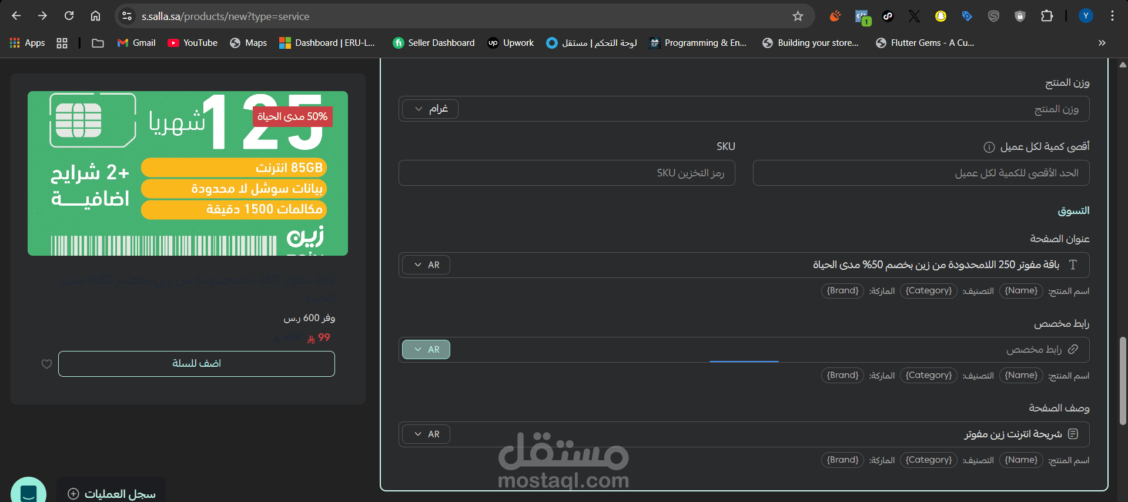Insert {Category} tag under page title
The height and width of the screenshot is (502, 1128).
[x=929, y=291]
